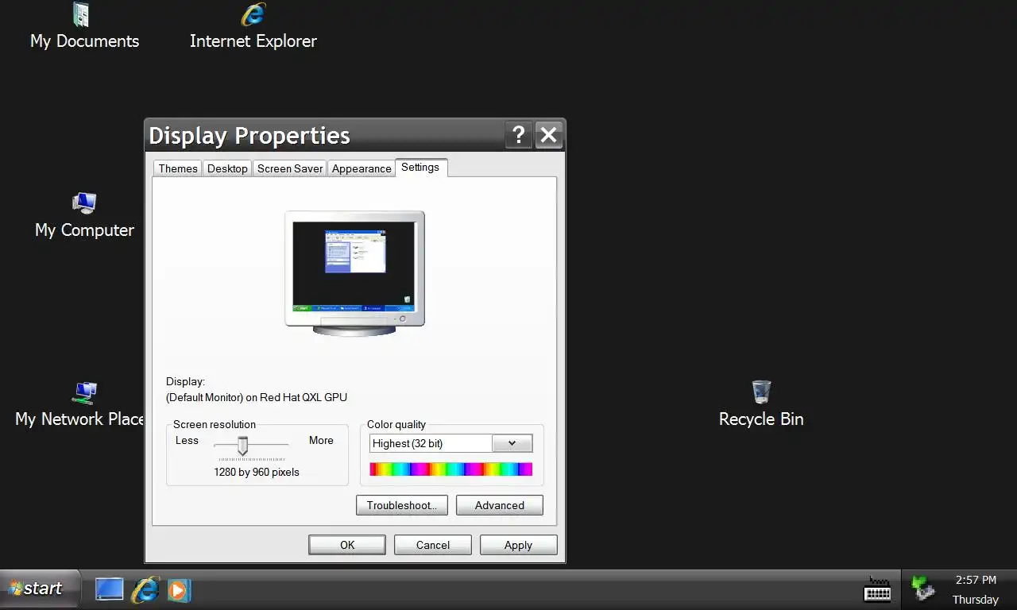The width and height of the screenshot is (1017, 610).
Task: Click the 'Red Hat QXL GPU' display text
Action: click(x=304, y=397)
